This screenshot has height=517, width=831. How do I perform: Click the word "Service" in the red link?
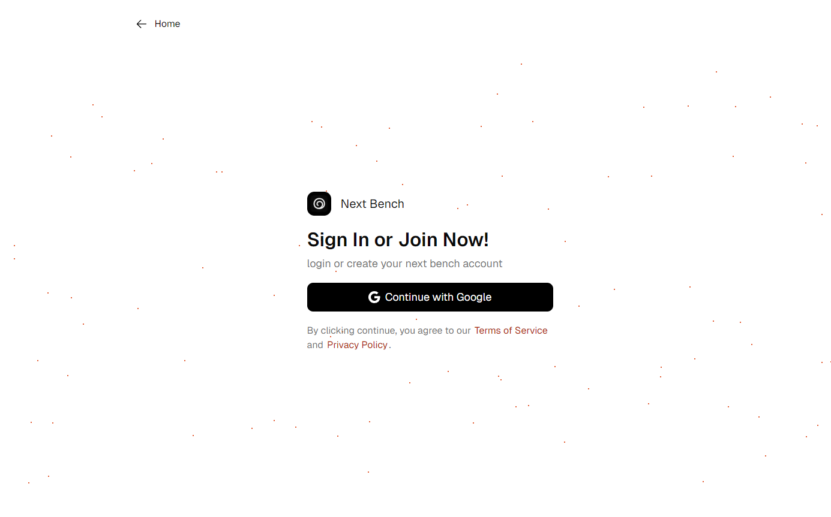pos(531,331)
